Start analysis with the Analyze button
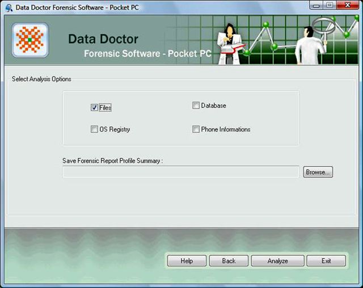Viewport: 363px width, 288px height. 277,261
